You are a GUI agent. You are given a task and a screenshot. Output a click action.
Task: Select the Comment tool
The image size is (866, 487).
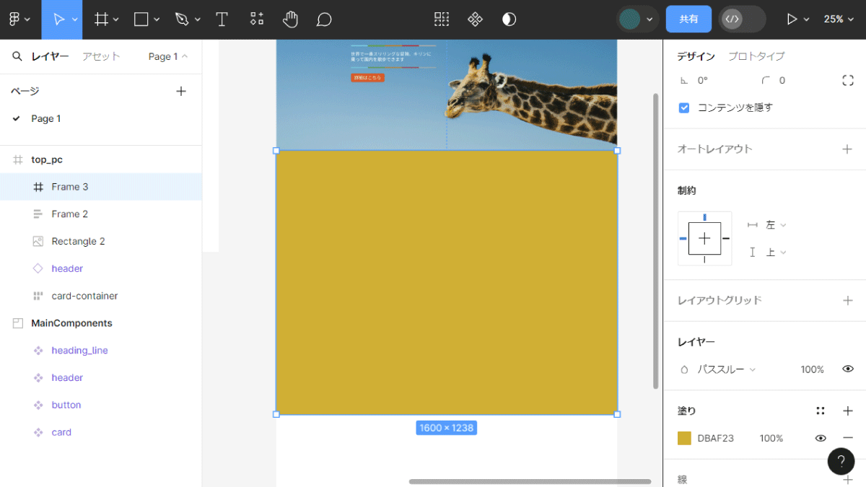coord(324,19)
